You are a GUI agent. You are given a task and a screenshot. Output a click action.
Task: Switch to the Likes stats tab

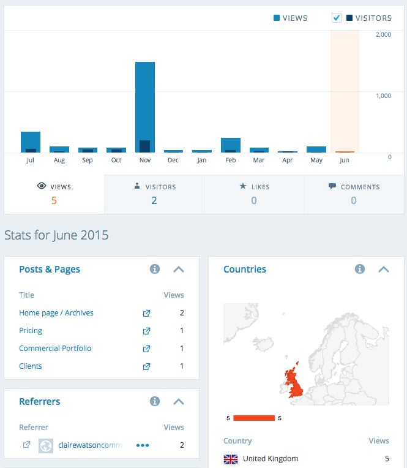coord(253,194)
